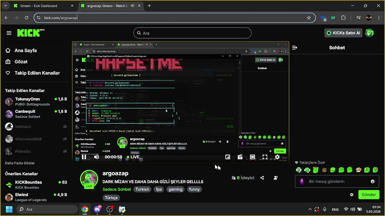Open Discord from the taskbar
This screenshot has height=216, width=385.
tap(97, 209)
